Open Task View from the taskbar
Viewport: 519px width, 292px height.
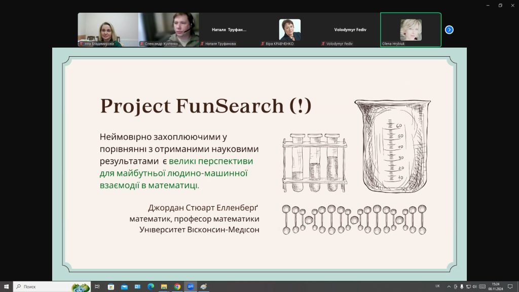click(x=97, y=286)
